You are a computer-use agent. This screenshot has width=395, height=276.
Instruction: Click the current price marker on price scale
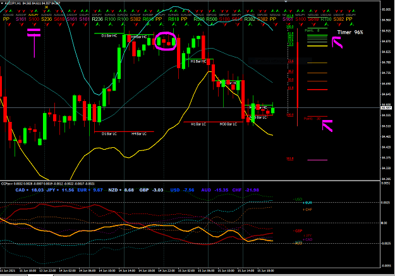point(386,108)
